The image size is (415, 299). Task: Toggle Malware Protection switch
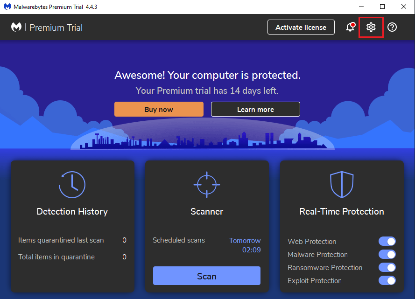point(387,254)
